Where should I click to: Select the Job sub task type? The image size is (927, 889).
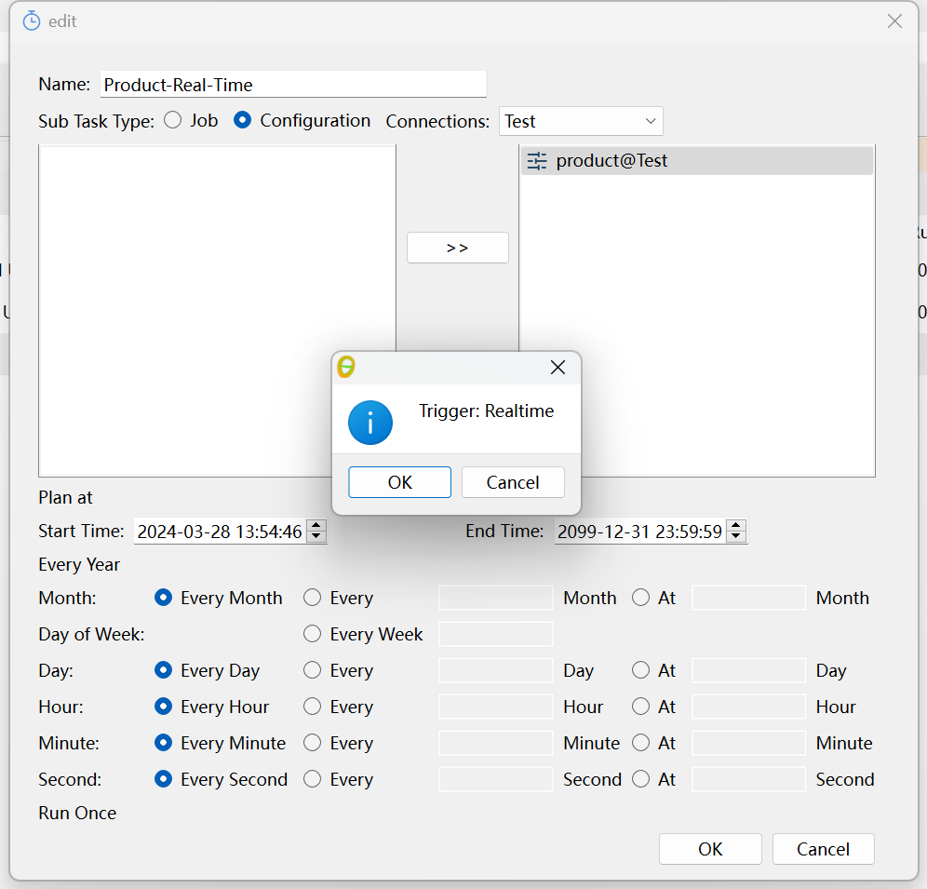[172, 120]
